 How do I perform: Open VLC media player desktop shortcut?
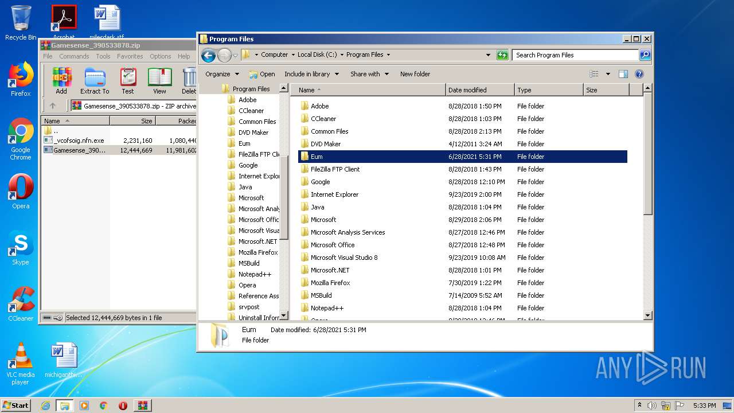[x=21, y=364]
